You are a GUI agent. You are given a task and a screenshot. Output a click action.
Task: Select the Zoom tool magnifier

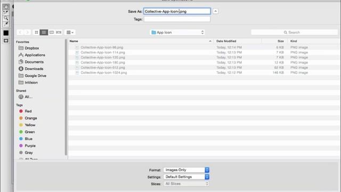tap(6, 18)
